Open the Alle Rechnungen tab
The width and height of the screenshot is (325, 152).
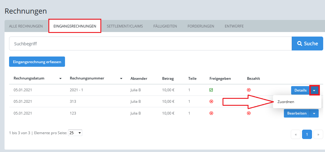(26, 26)
